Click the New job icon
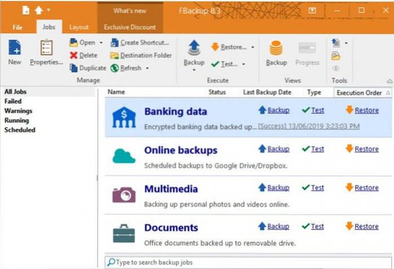394x269 pixels. click(15, 47)
